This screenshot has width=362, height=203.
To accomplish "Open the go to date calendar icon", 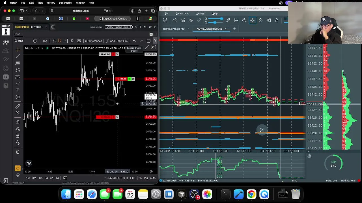I will tap(65, 178).
